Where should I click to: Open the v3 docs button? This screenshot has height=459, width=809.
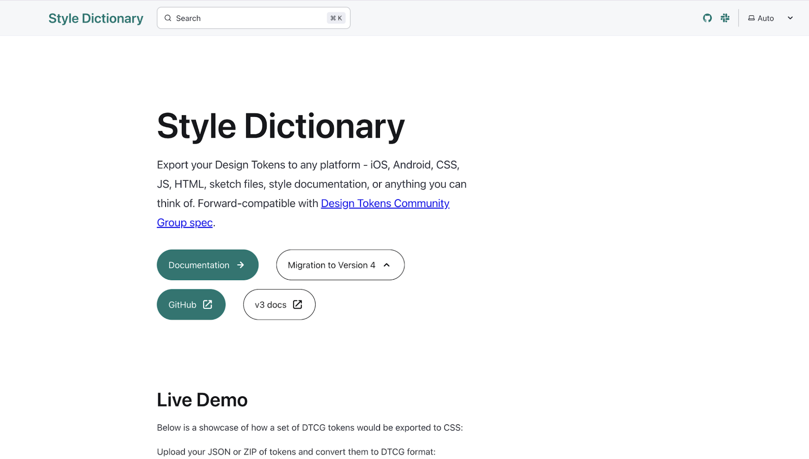click(x=279, y=304)
